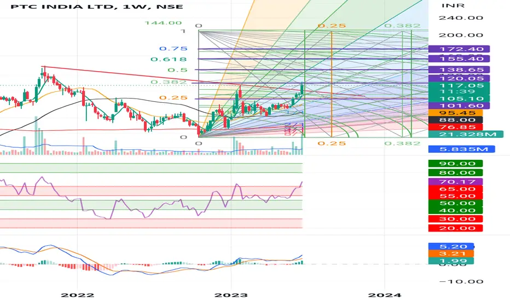Click the blue 5.835M volume average tag
The width and height of the screenshot is (510, 301).
point(461,149)
